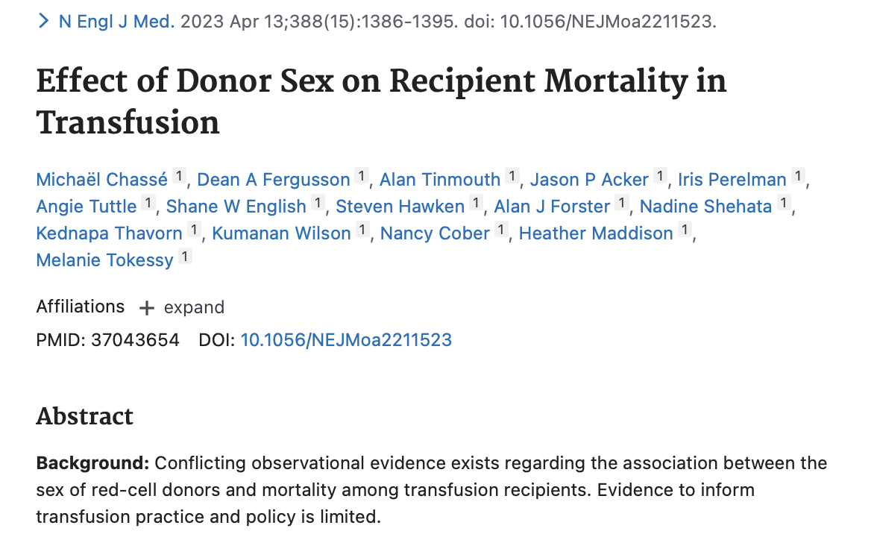Click affiliation superscript 1 beside Alan J Forster
877x537 pixels.
(621, 203)
